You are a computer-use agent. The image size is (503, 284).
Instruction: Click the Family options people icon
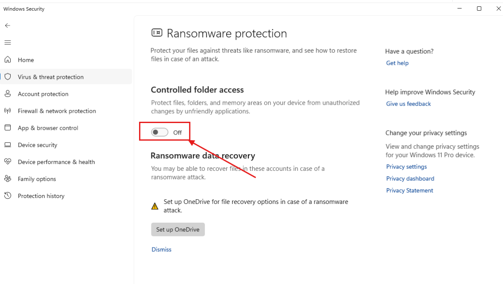tap(8, 179)
